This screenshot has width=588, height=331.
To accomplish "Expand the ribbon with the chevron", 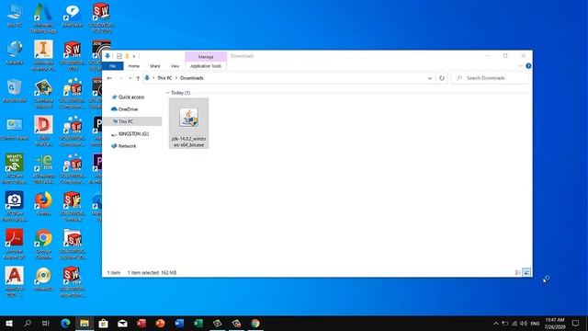I will point(520,66).
